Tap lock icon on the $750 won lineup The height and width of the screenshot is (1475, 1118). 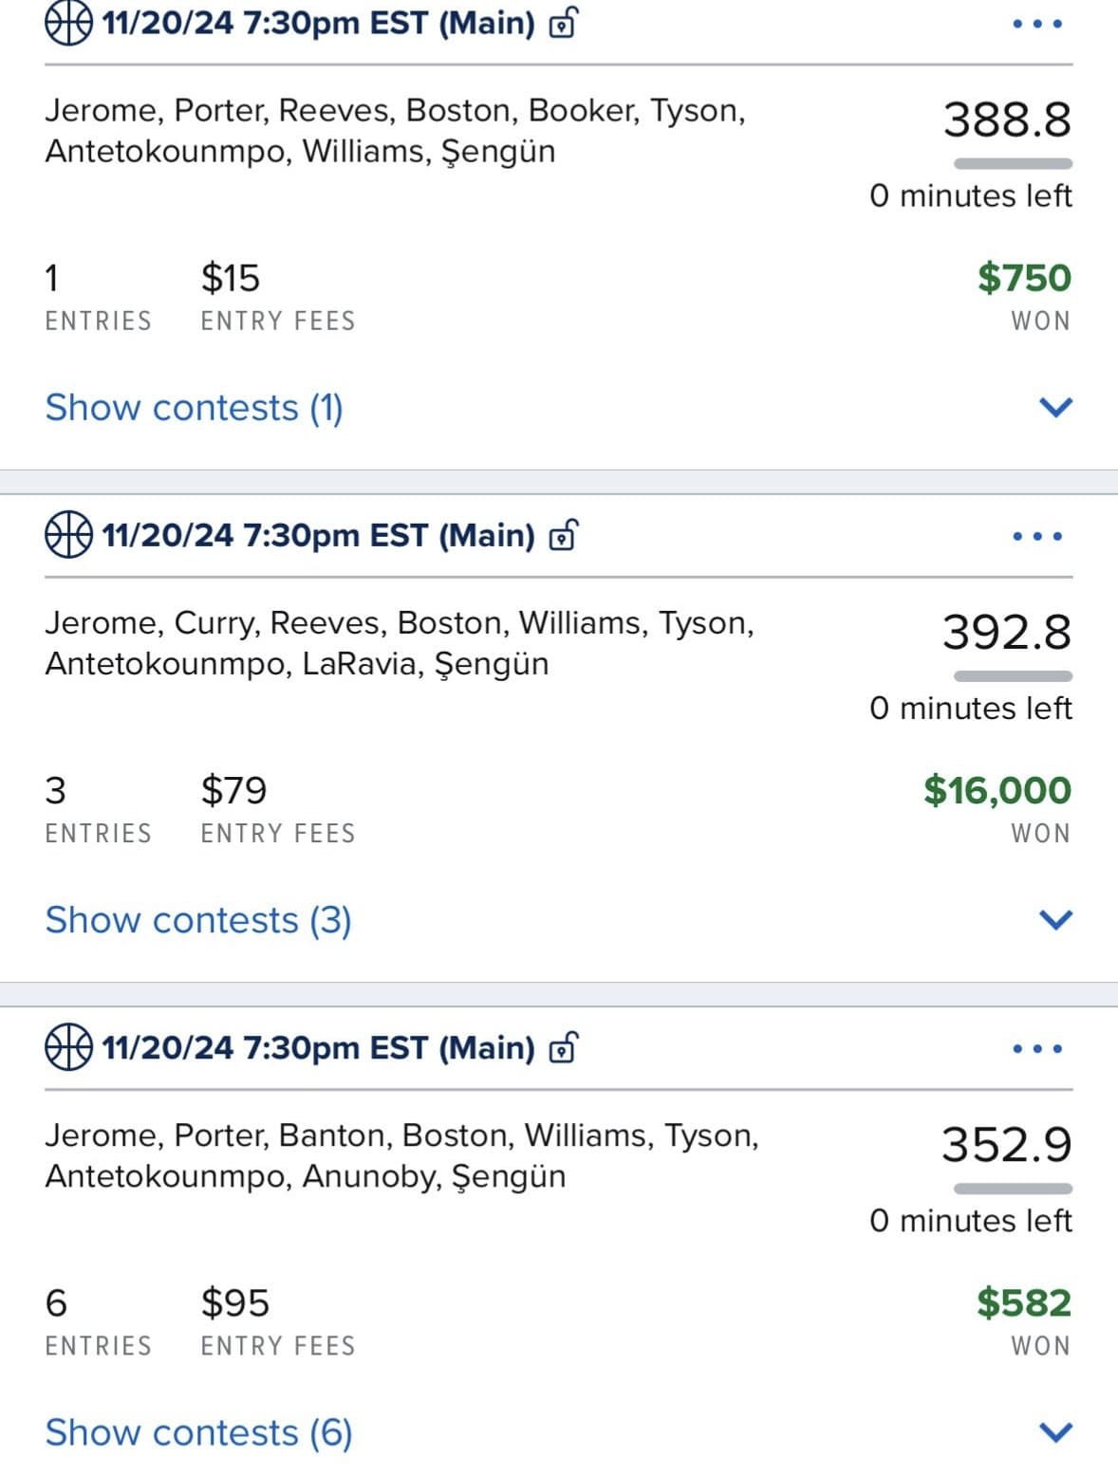click(x=563, y=22)
